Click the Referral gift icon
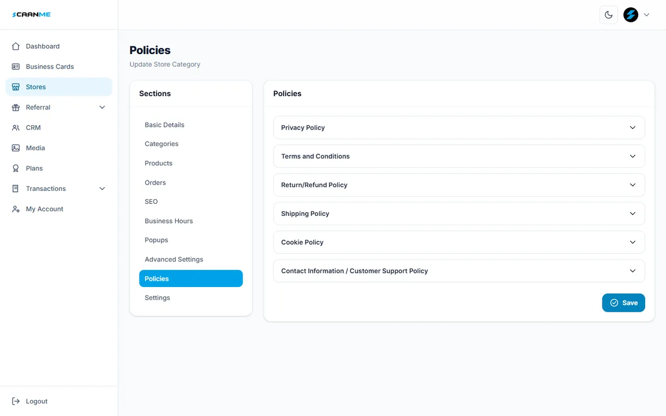The image size is (666, 416). [x=16, y=107]
